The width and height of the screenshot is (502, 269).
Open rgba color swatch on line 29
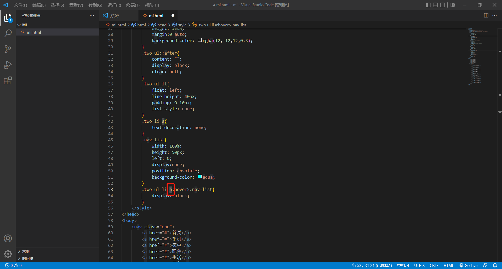(x=200, y=40)
